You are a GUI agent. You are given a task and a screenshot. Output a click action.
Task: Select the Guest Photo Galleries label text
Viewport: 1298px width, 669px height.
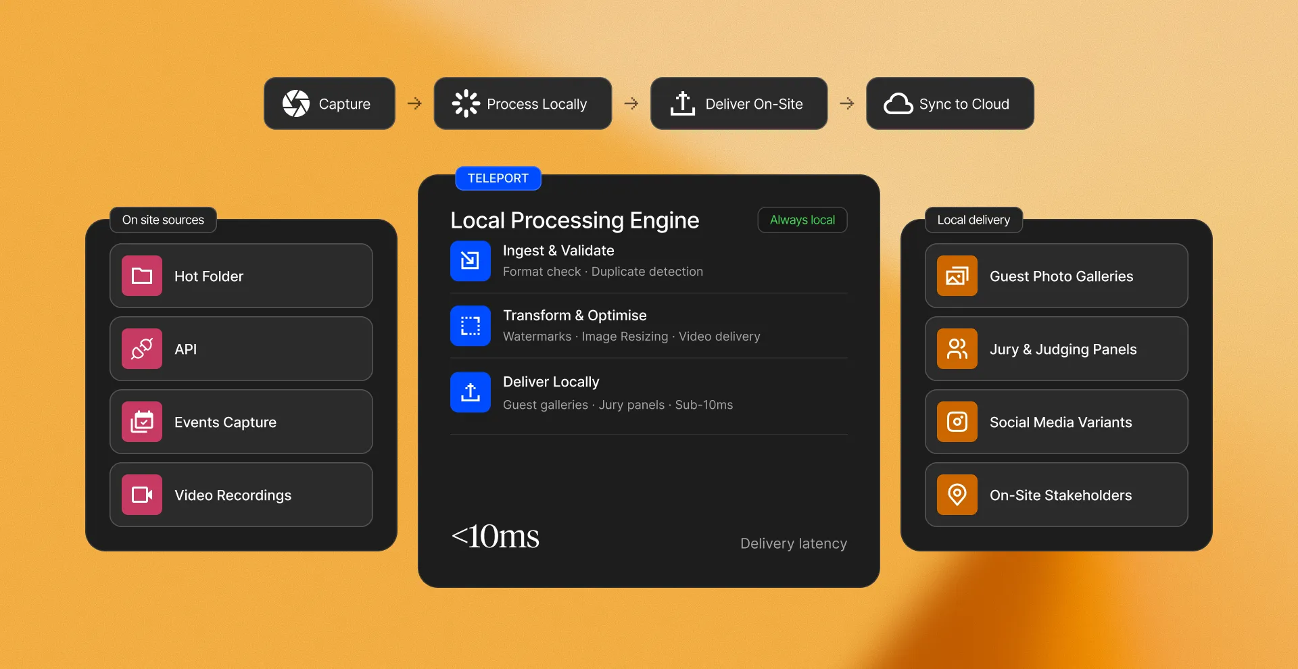pyautogui.click(x=1061, y=276)
